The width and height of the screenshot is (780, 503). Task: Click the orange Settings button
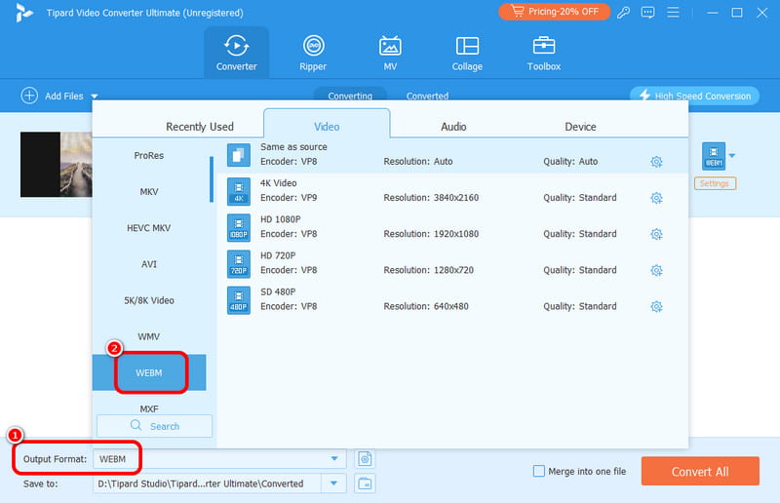tap(715, 183)
